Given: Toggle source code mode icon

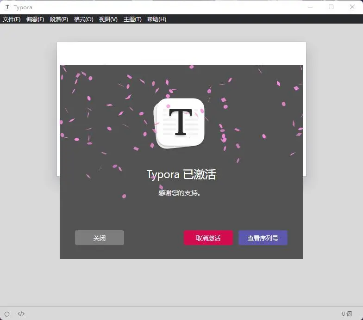Looking at the screenshot, I should tap(21, 314).
